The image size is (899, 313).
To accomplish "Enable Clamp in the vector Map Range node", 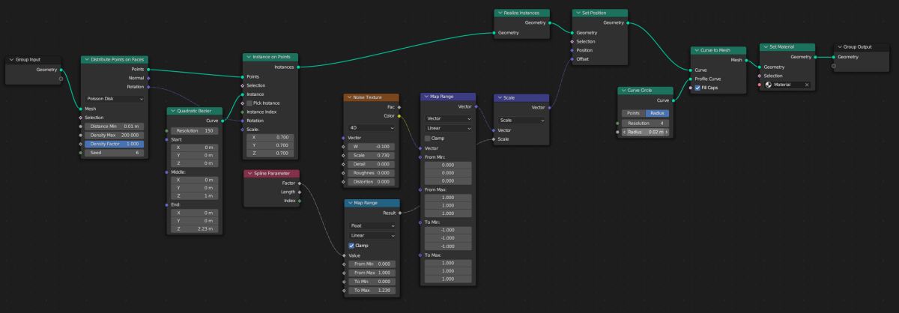I will point(429,139).
